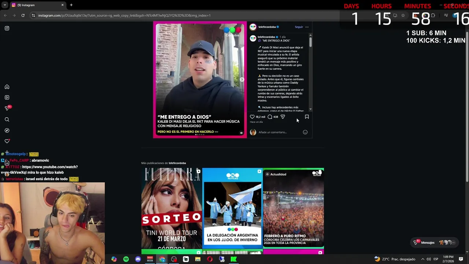469x264 pixels.
Task: Click the Añade un comentario field
Action: point(280,132)
